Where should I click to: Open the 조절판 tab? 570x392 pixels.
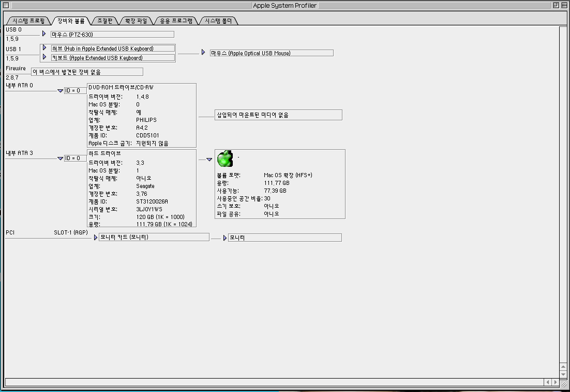pyautogui.click(x=105, y=21)
